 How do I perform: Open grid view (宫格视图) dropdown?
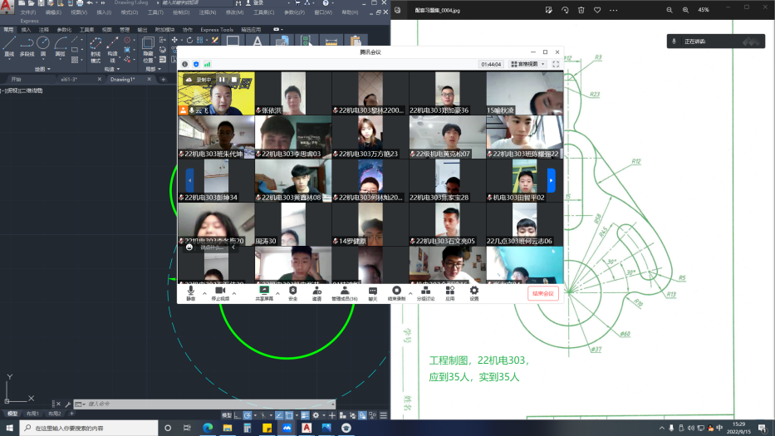(x=527, y=64)
